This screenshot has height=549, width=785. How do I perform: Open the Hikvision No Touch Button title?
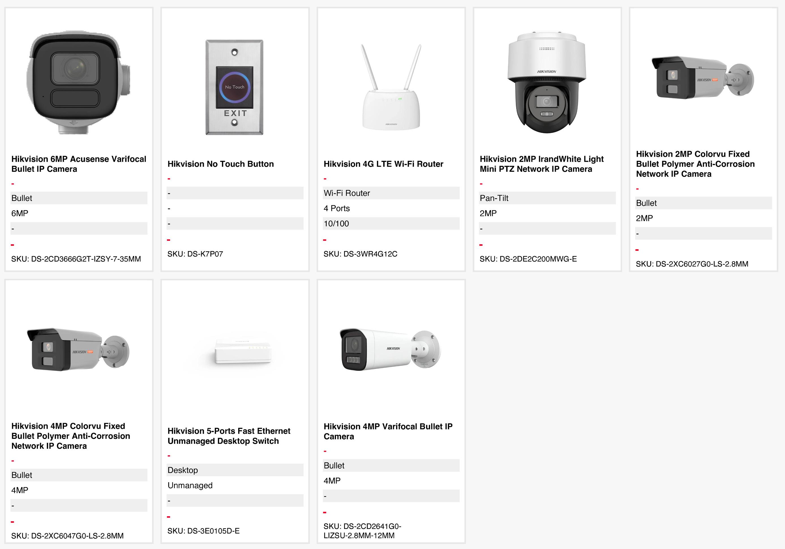220,164
